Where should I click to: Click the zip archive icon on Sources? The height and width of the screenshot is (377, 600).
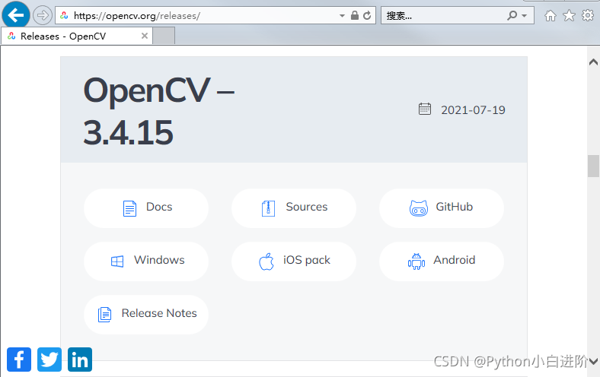click(x=268, y=208)
